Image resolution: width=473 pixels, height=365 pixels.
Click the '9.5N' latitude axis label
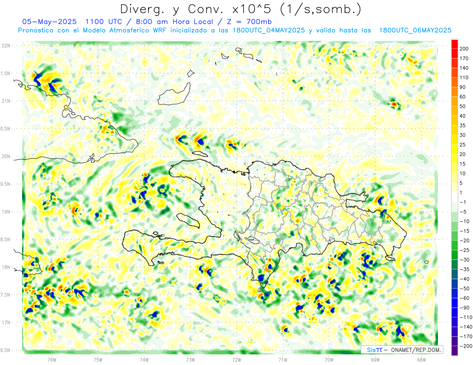click(x=6, y=184)
